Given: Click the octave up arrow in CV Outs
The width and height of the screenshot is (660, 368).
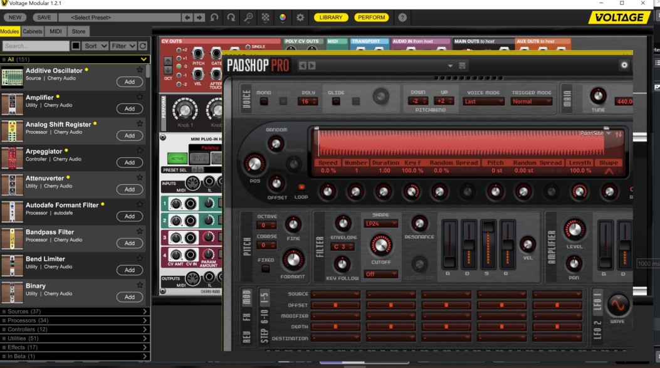Looking at the screenshot, I should [x=168, y=61].
